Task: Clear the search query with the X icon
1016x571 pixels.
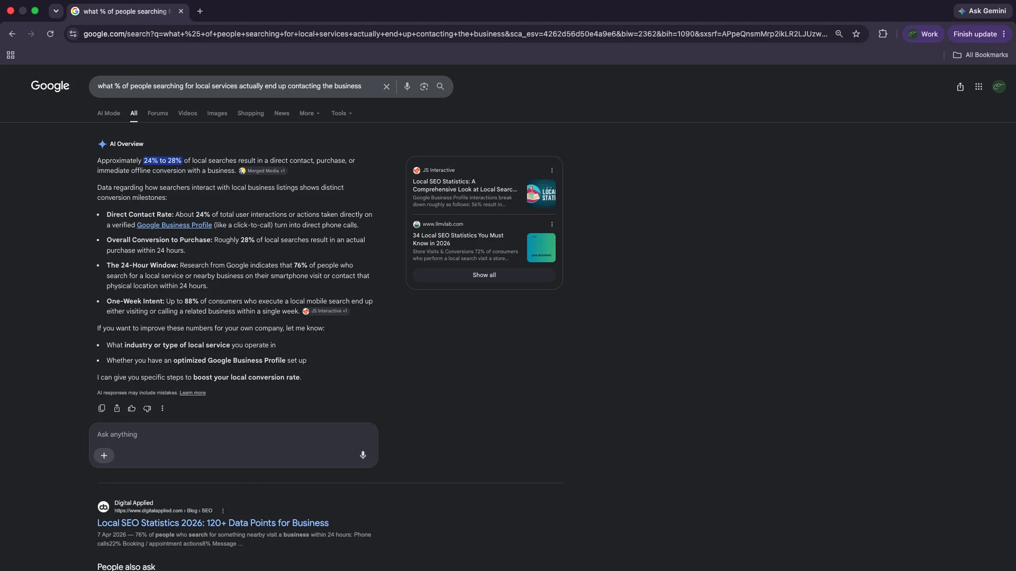Action: [386, 87]
